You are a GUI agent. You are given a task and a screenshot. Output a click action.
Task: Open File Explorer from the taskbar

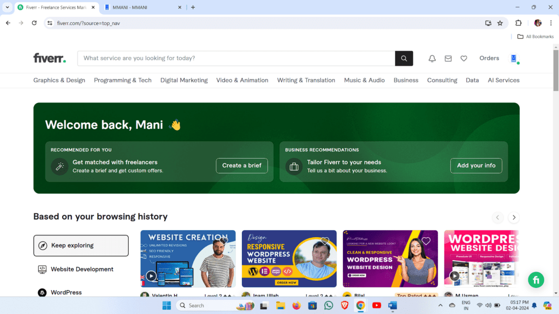click(280, 305)
